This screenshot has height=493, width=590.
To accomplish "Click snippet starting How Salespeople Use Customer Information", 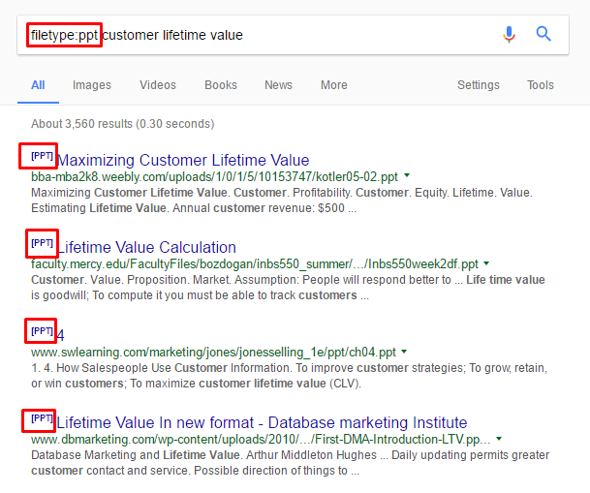I will coord(289,375).
